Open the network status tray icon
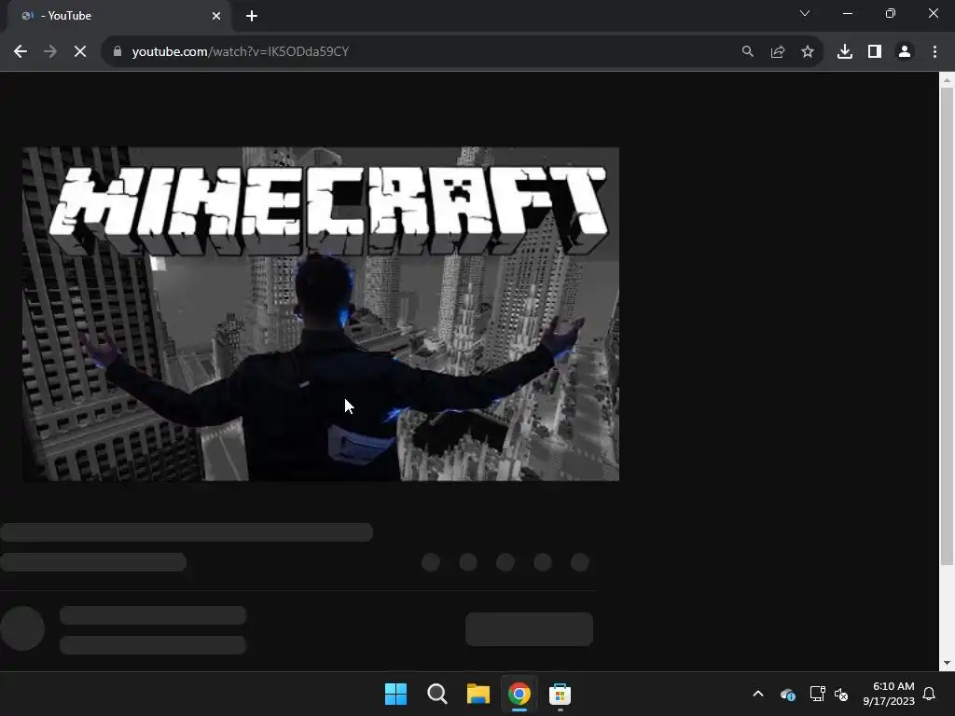955x716 pixels. [x=817, y=694]
